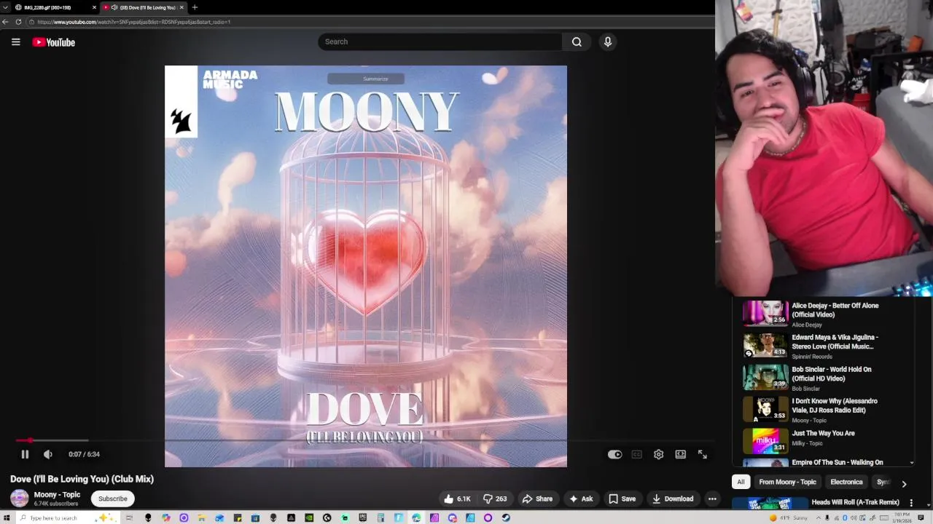Click the Summarize overlay button on the video
Screen dimensions: 933x524
point(366,79)
